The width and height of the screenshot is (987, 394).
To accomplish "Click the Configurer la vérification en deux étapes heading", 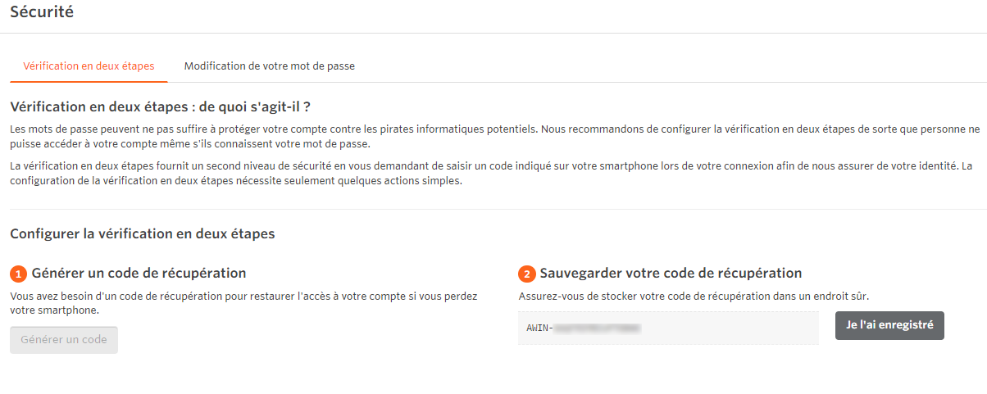I will [x=142, y=233].
